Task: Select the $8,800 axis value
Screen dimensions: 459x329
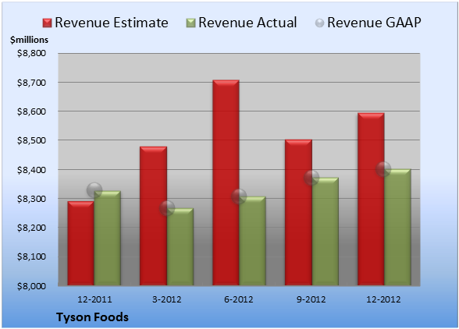Action: point(31,53)
